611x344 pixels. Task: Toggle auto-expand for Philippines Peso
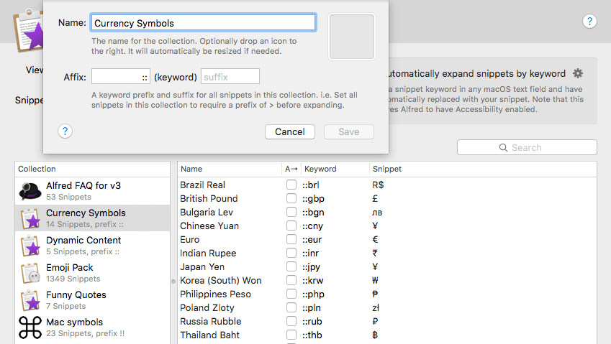point(291,294)
